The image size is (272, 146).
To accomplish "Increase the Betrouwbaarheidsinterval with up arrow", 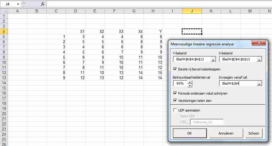I will coord(190,82).
